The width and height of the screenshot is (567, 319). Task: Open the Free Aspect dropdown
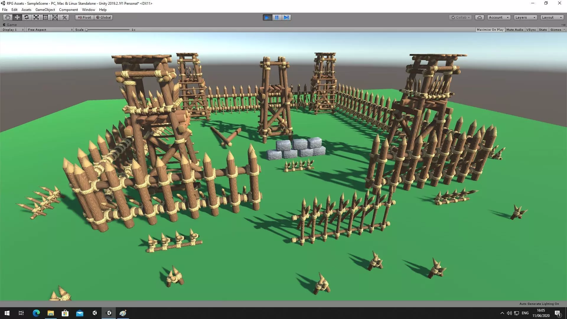click(50, 30)
